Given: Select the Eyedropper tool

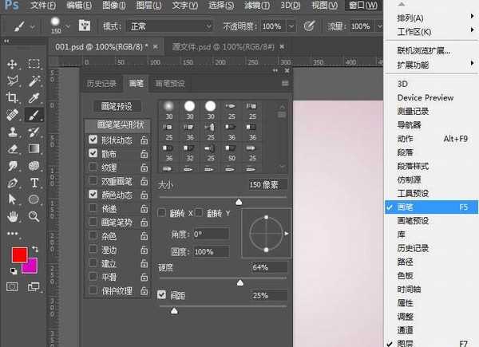Looking at the screenshot, I should point(34,98).
